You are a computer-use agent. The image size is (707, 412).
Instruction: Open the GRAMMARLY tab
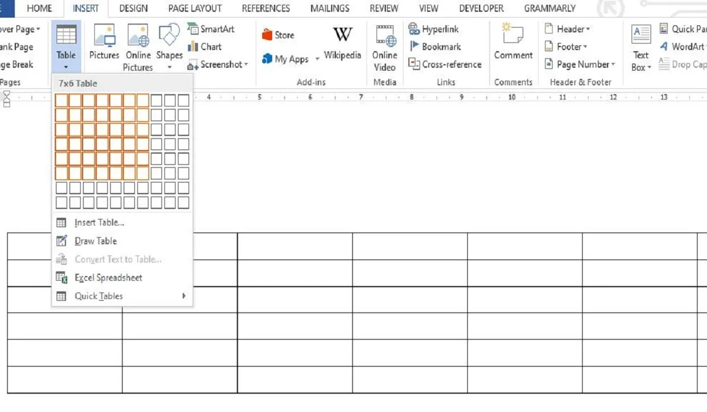click(549, 8)
